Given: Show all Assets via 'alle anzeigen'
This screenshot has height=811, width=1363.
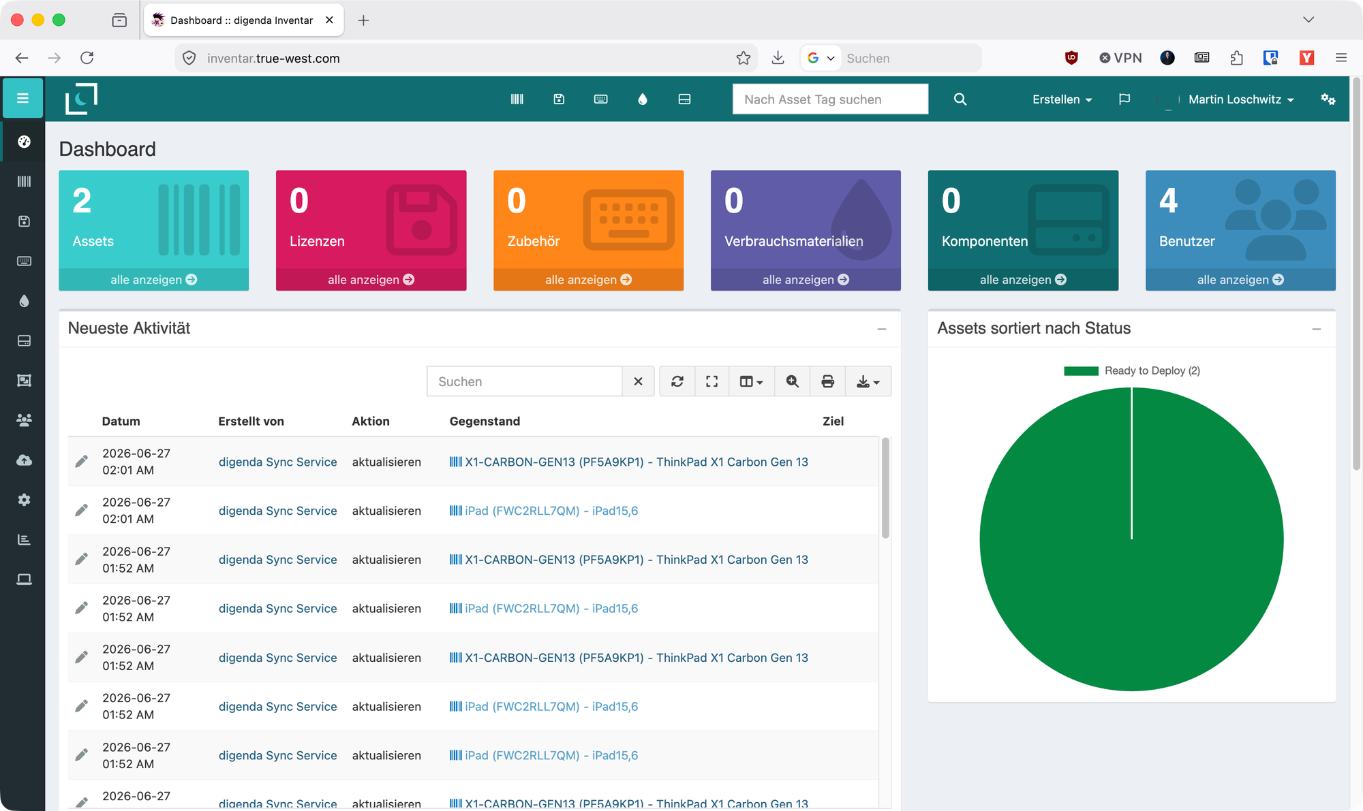Looking at the screenshot, I should click(x=153, y=280).
